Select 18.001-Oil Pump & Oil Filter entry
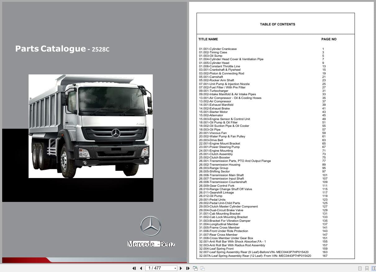376x272 pixels. 218,123
